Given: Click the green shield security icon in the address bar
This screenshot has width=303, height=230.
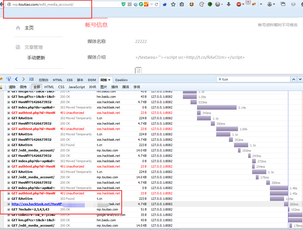Looking at the screenshot, I should pyautogui.click(x=124, y=4).
